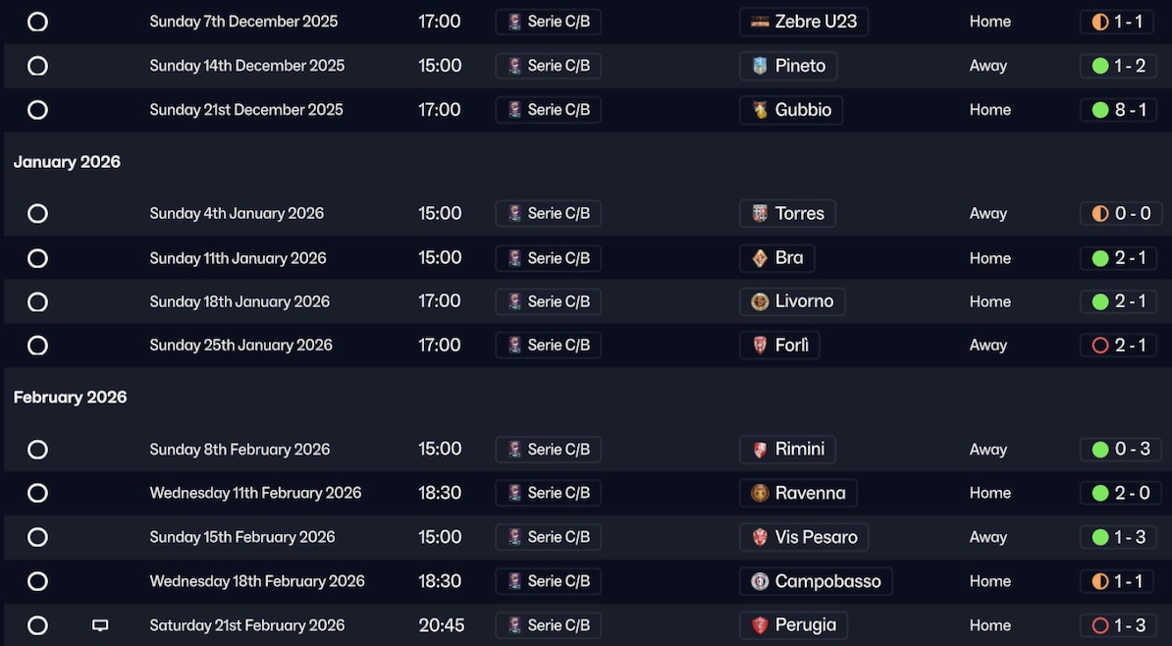
Task: Click the Perugia club crest icon
Action: 760,625
